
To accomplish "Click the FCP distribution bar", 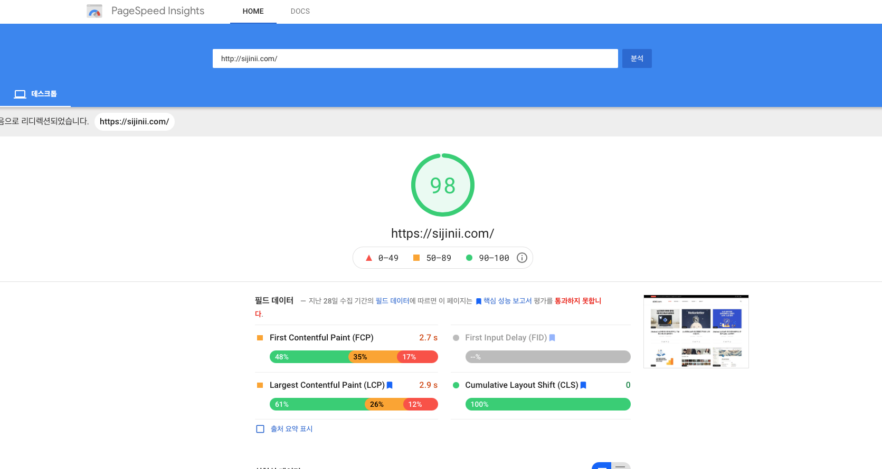I will (354, 357).
